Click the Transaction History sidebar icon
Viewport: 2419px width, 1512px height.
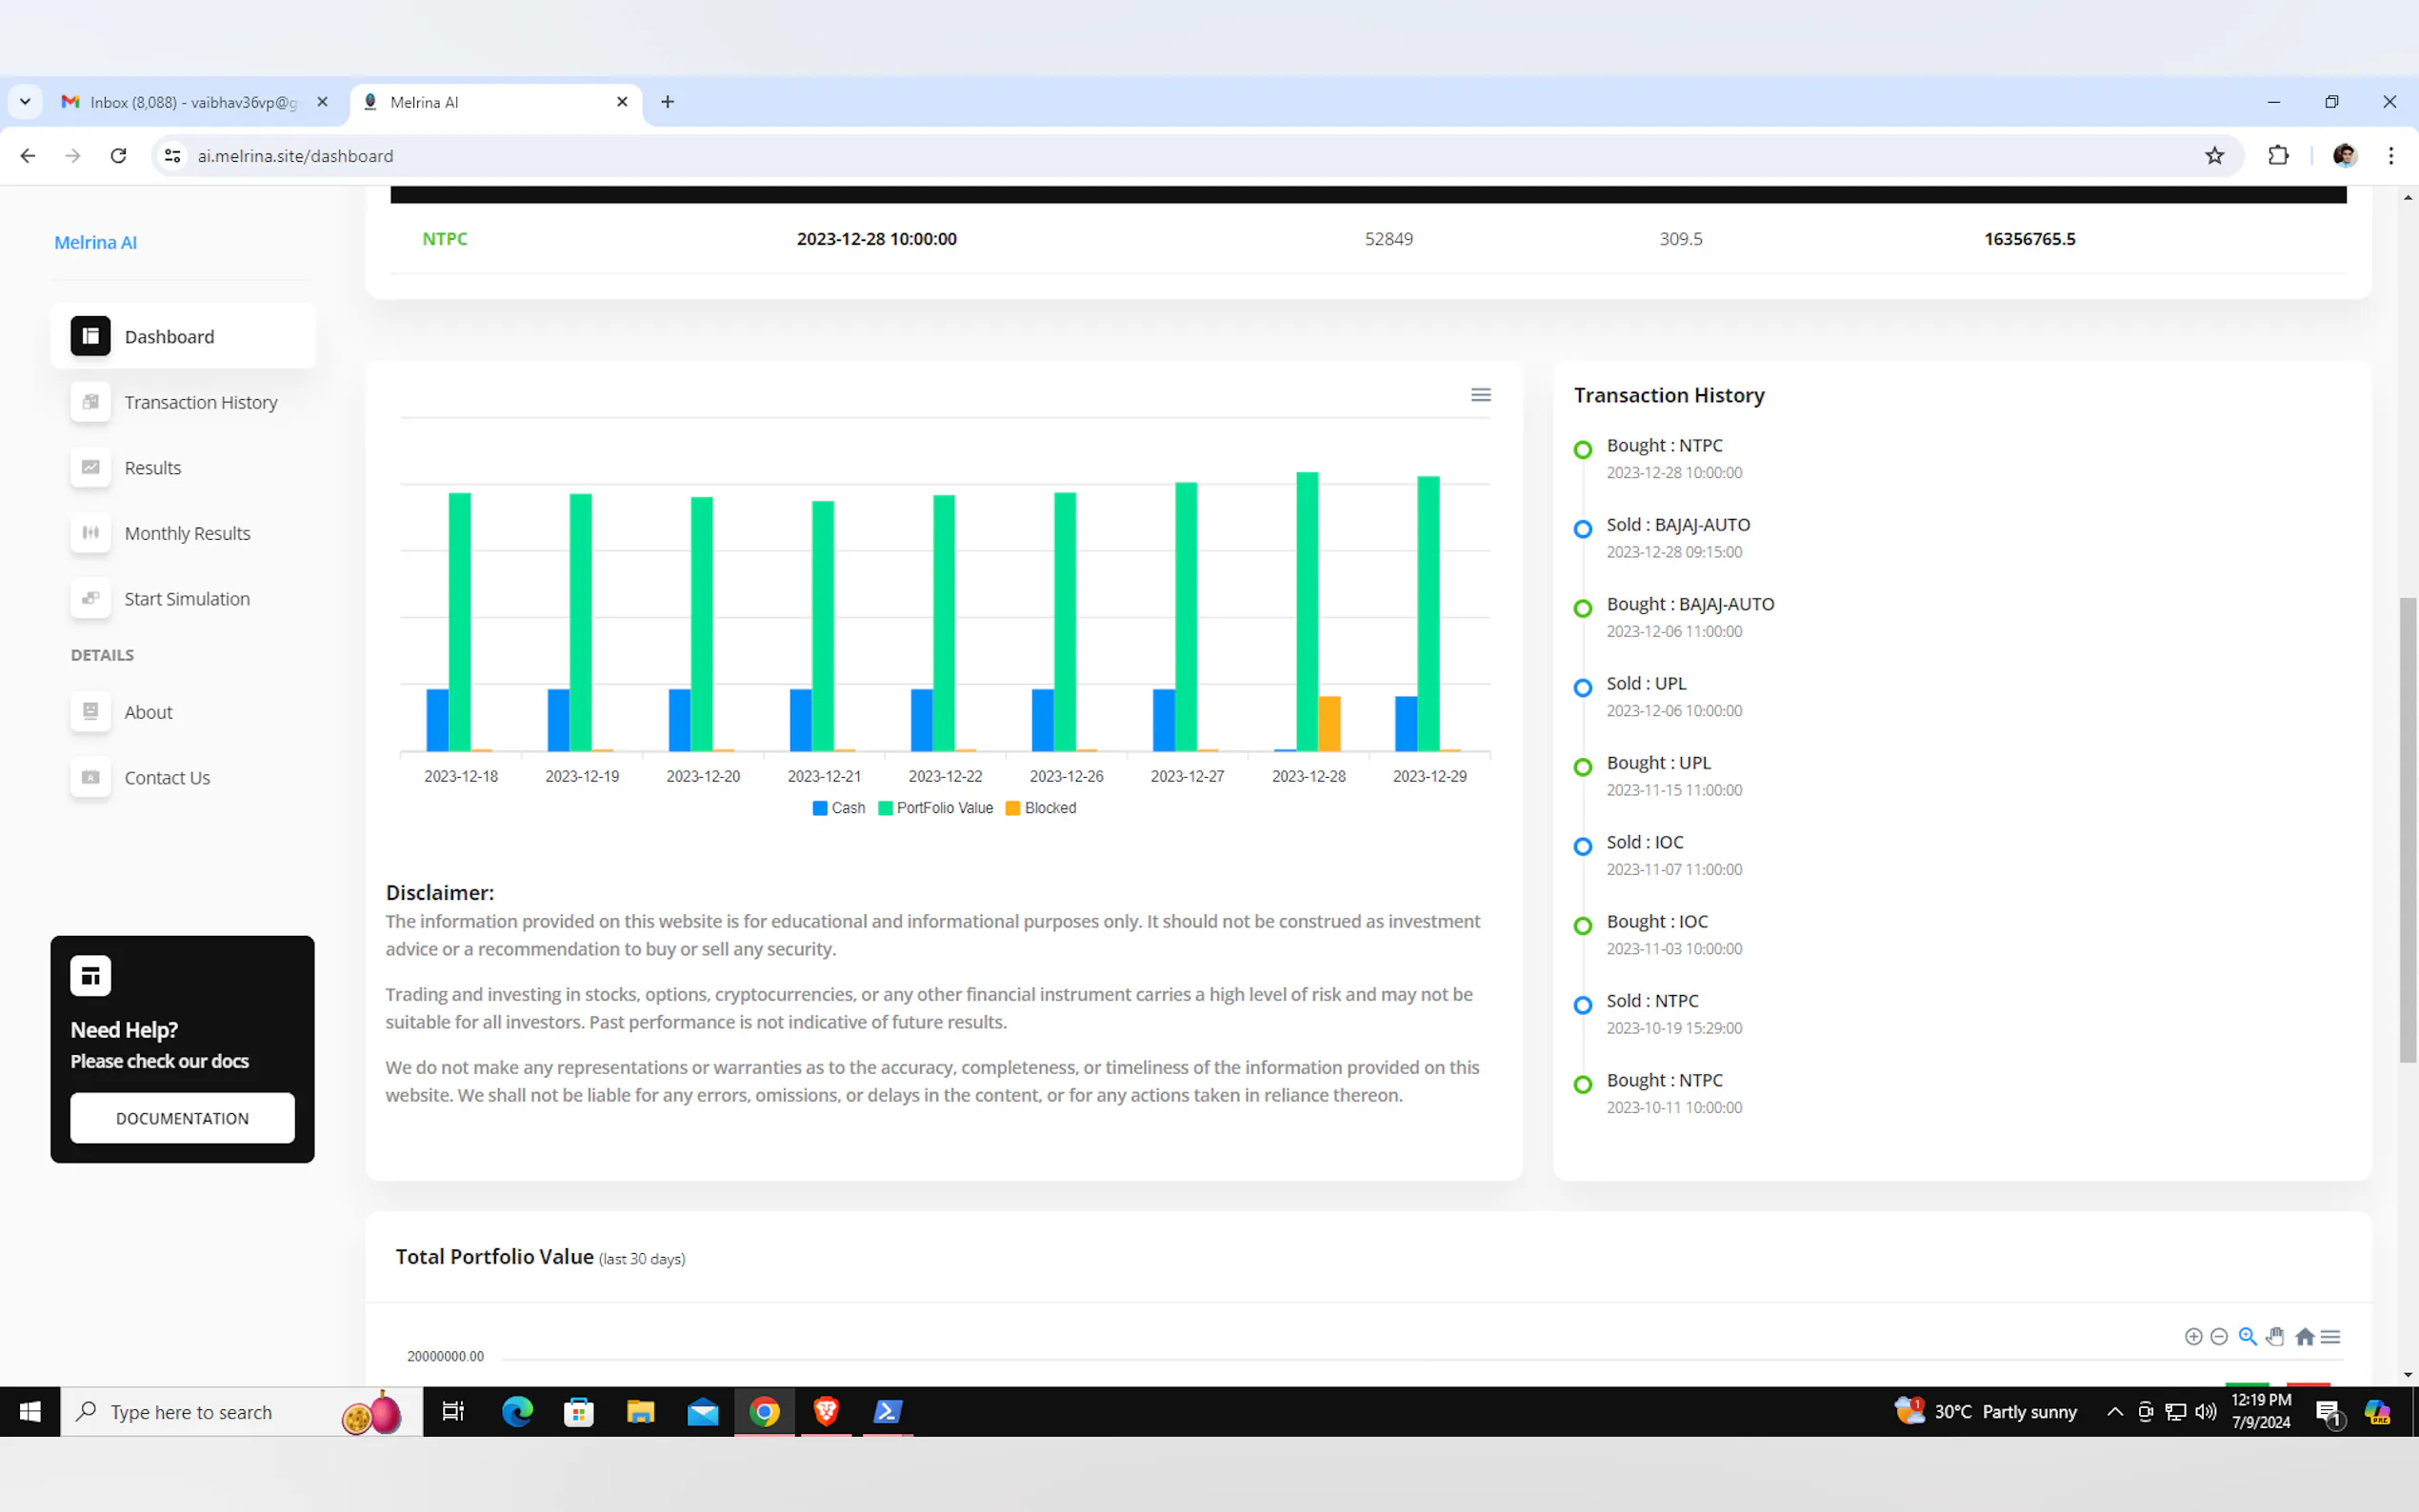pos(90,402)
